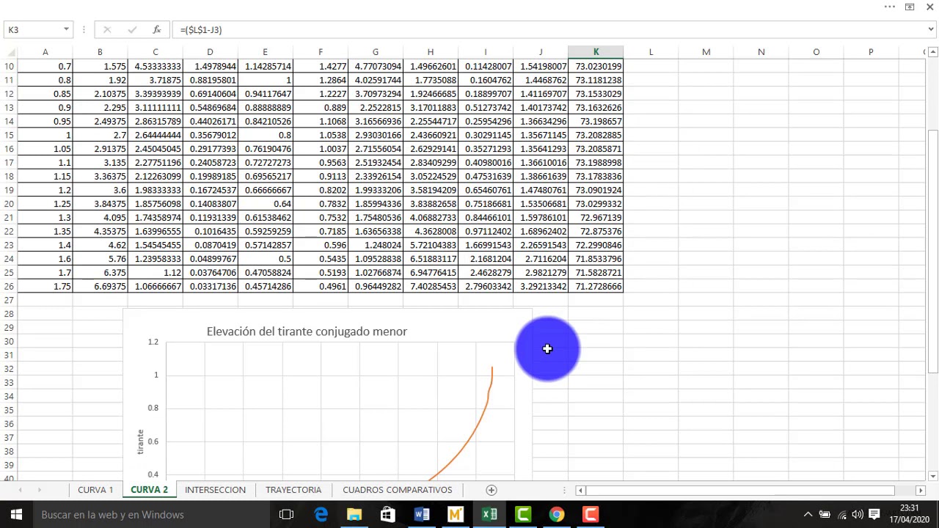The width and height of the screenshot is (939, 528).
Task: Click cell with value 7.40285453
Action: click(431, 286)
